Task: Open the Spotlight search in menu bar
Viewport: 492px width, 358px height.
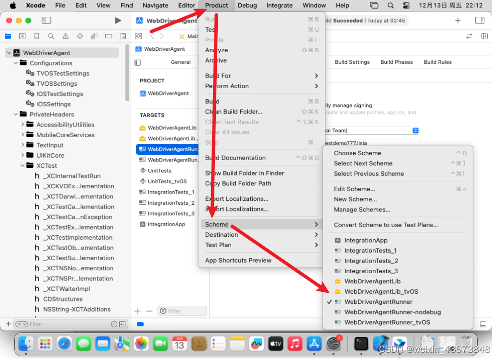Action: tap(391, 5)
